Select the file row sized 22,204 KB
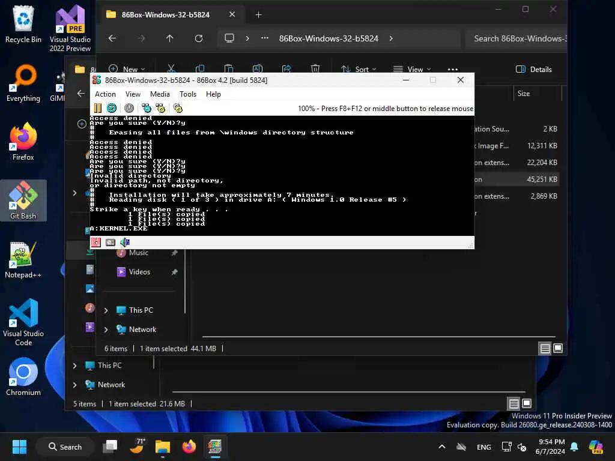Image resolution: width=615 pixels, height=461 pixels. coord(516,163)
